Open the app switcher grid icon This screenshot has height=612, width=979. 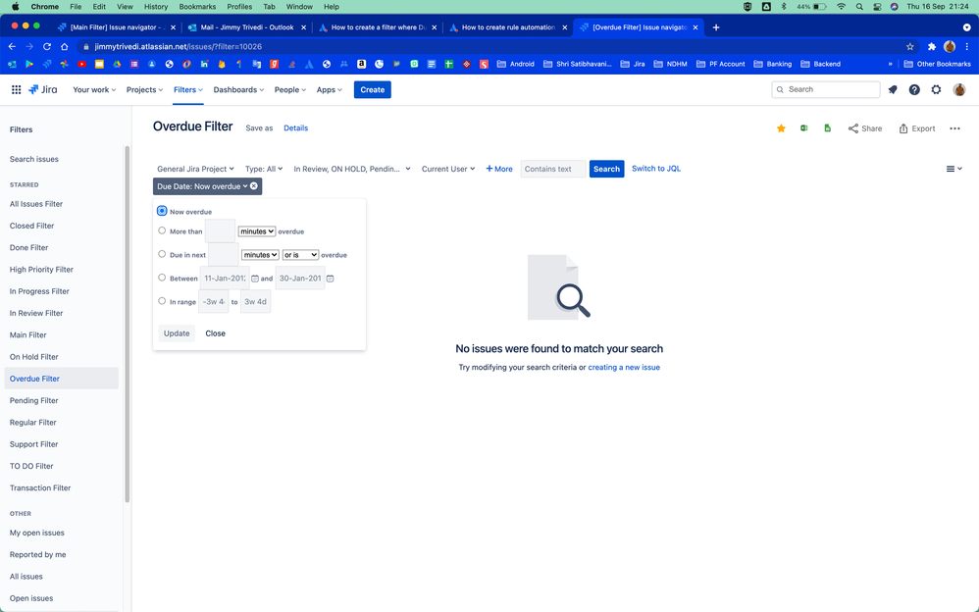pos(16,89)
